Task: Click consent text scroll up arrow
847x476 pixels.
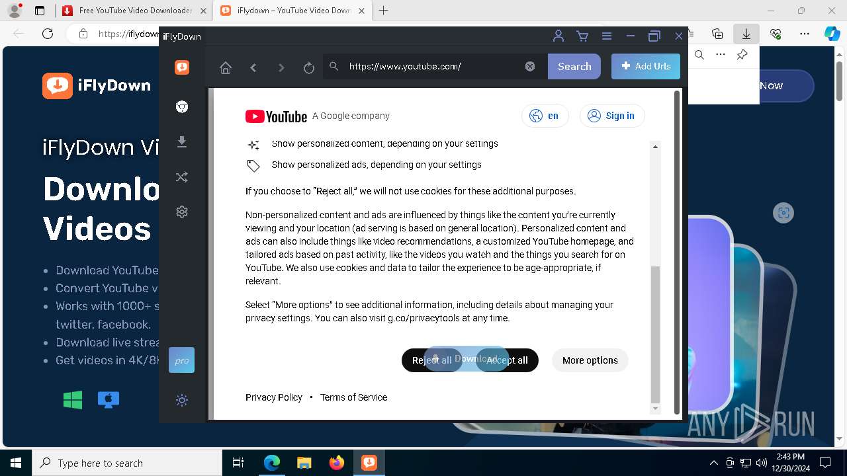Action: tap(655, 147)
